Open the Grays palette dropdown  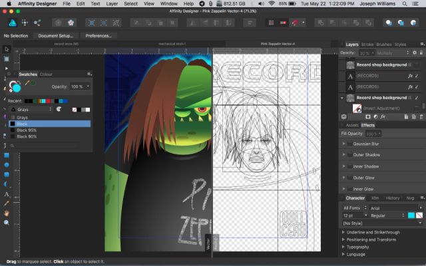point(31,109)
